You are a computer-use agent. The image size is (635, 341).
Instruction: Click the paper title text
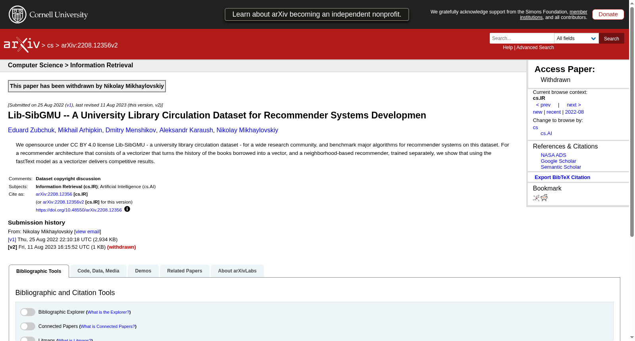click(x=217, y=115)
